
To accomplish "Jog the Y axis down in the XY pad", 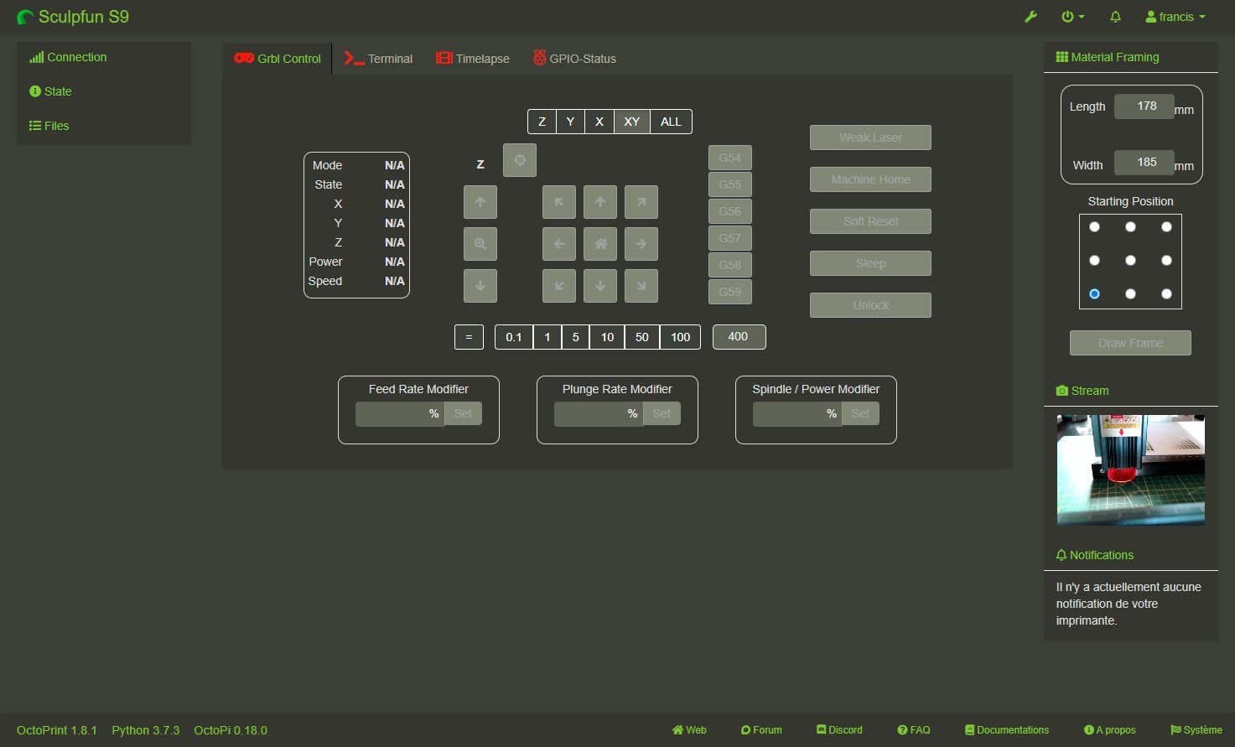I will (x=600, y=286).
